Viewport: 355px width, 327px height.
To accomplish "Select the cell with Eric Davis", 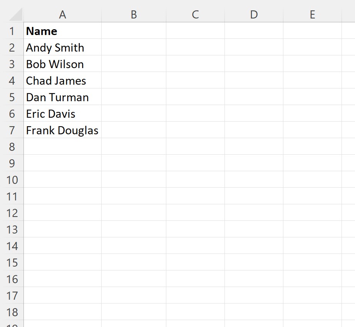I will click(63, 113).
